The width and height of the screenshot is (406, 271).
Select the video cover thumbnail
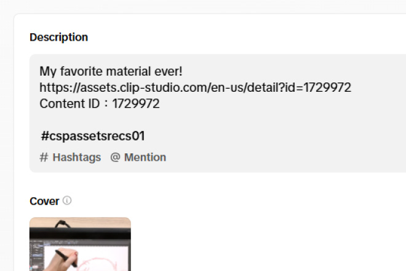[80, 245]
